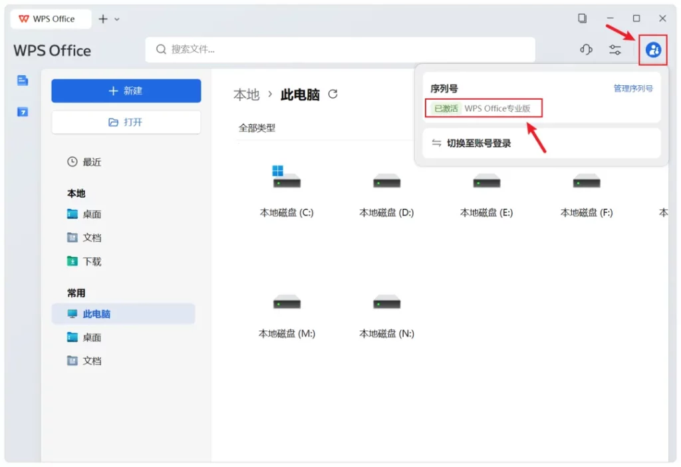Open the user account avatar icon

click(x=653, y=50)
